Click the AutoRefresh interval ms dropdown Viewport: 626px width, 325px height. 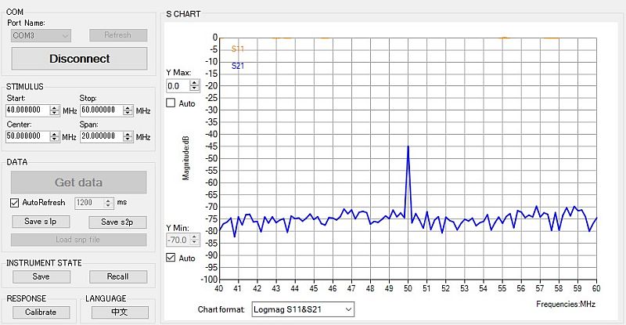92,203
